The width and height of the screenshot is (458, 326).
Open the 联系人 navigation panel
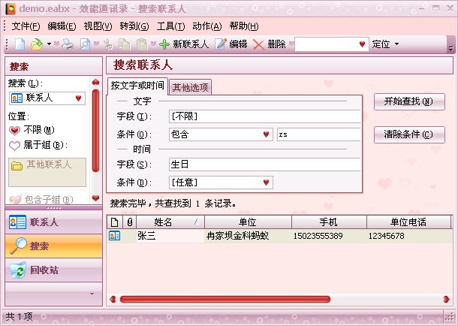44,222
